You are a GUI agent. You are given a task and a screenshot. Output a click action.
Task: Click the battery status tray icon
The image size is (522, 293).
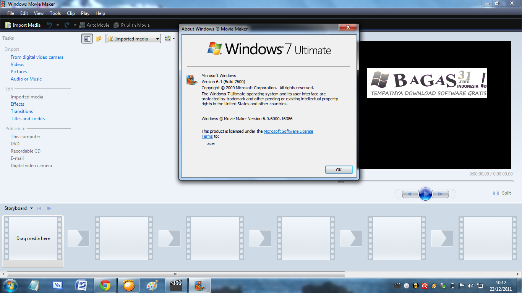(452, 285)
